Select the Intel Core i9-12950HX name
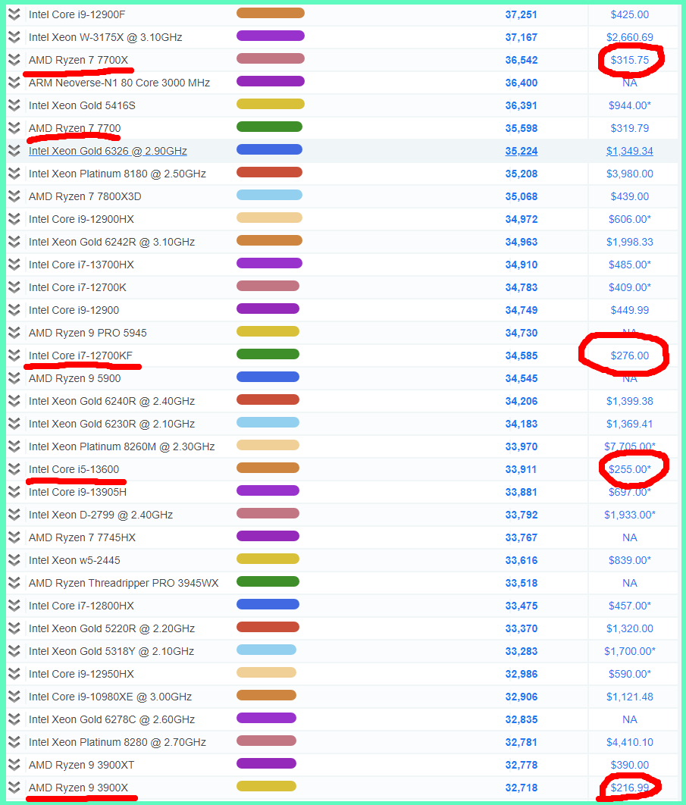Viewport: 686px width, 805px height. 81,674
